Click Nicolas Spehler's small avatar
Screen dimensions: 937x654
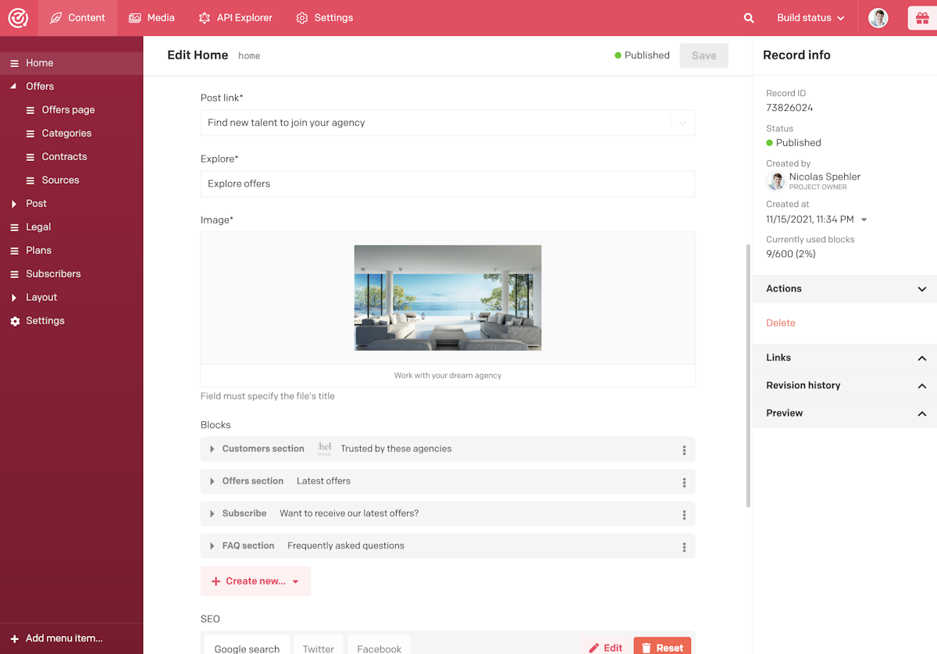pos(776,181)
